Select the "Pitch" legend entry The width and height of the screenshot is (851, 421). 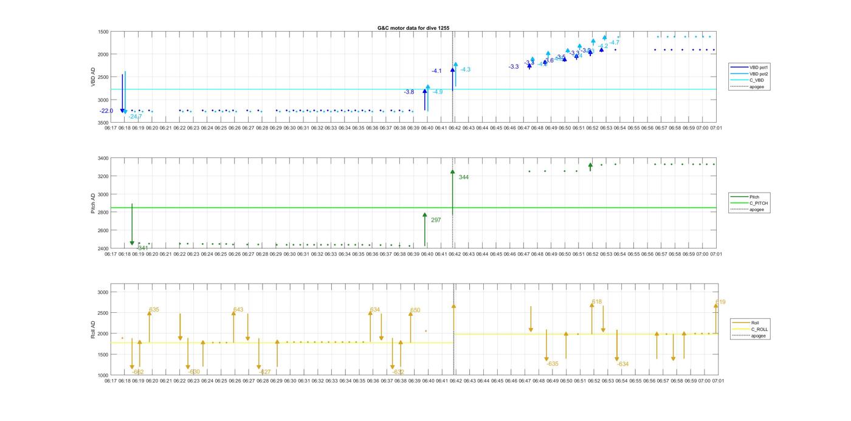pyautogui.click(x=754, y=197)
